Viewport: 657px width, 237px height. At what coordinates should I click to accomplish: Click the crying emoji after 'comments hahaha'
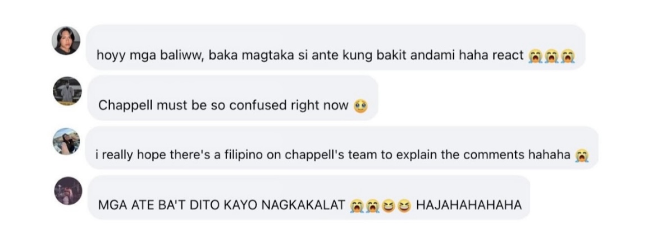[582, 156]
